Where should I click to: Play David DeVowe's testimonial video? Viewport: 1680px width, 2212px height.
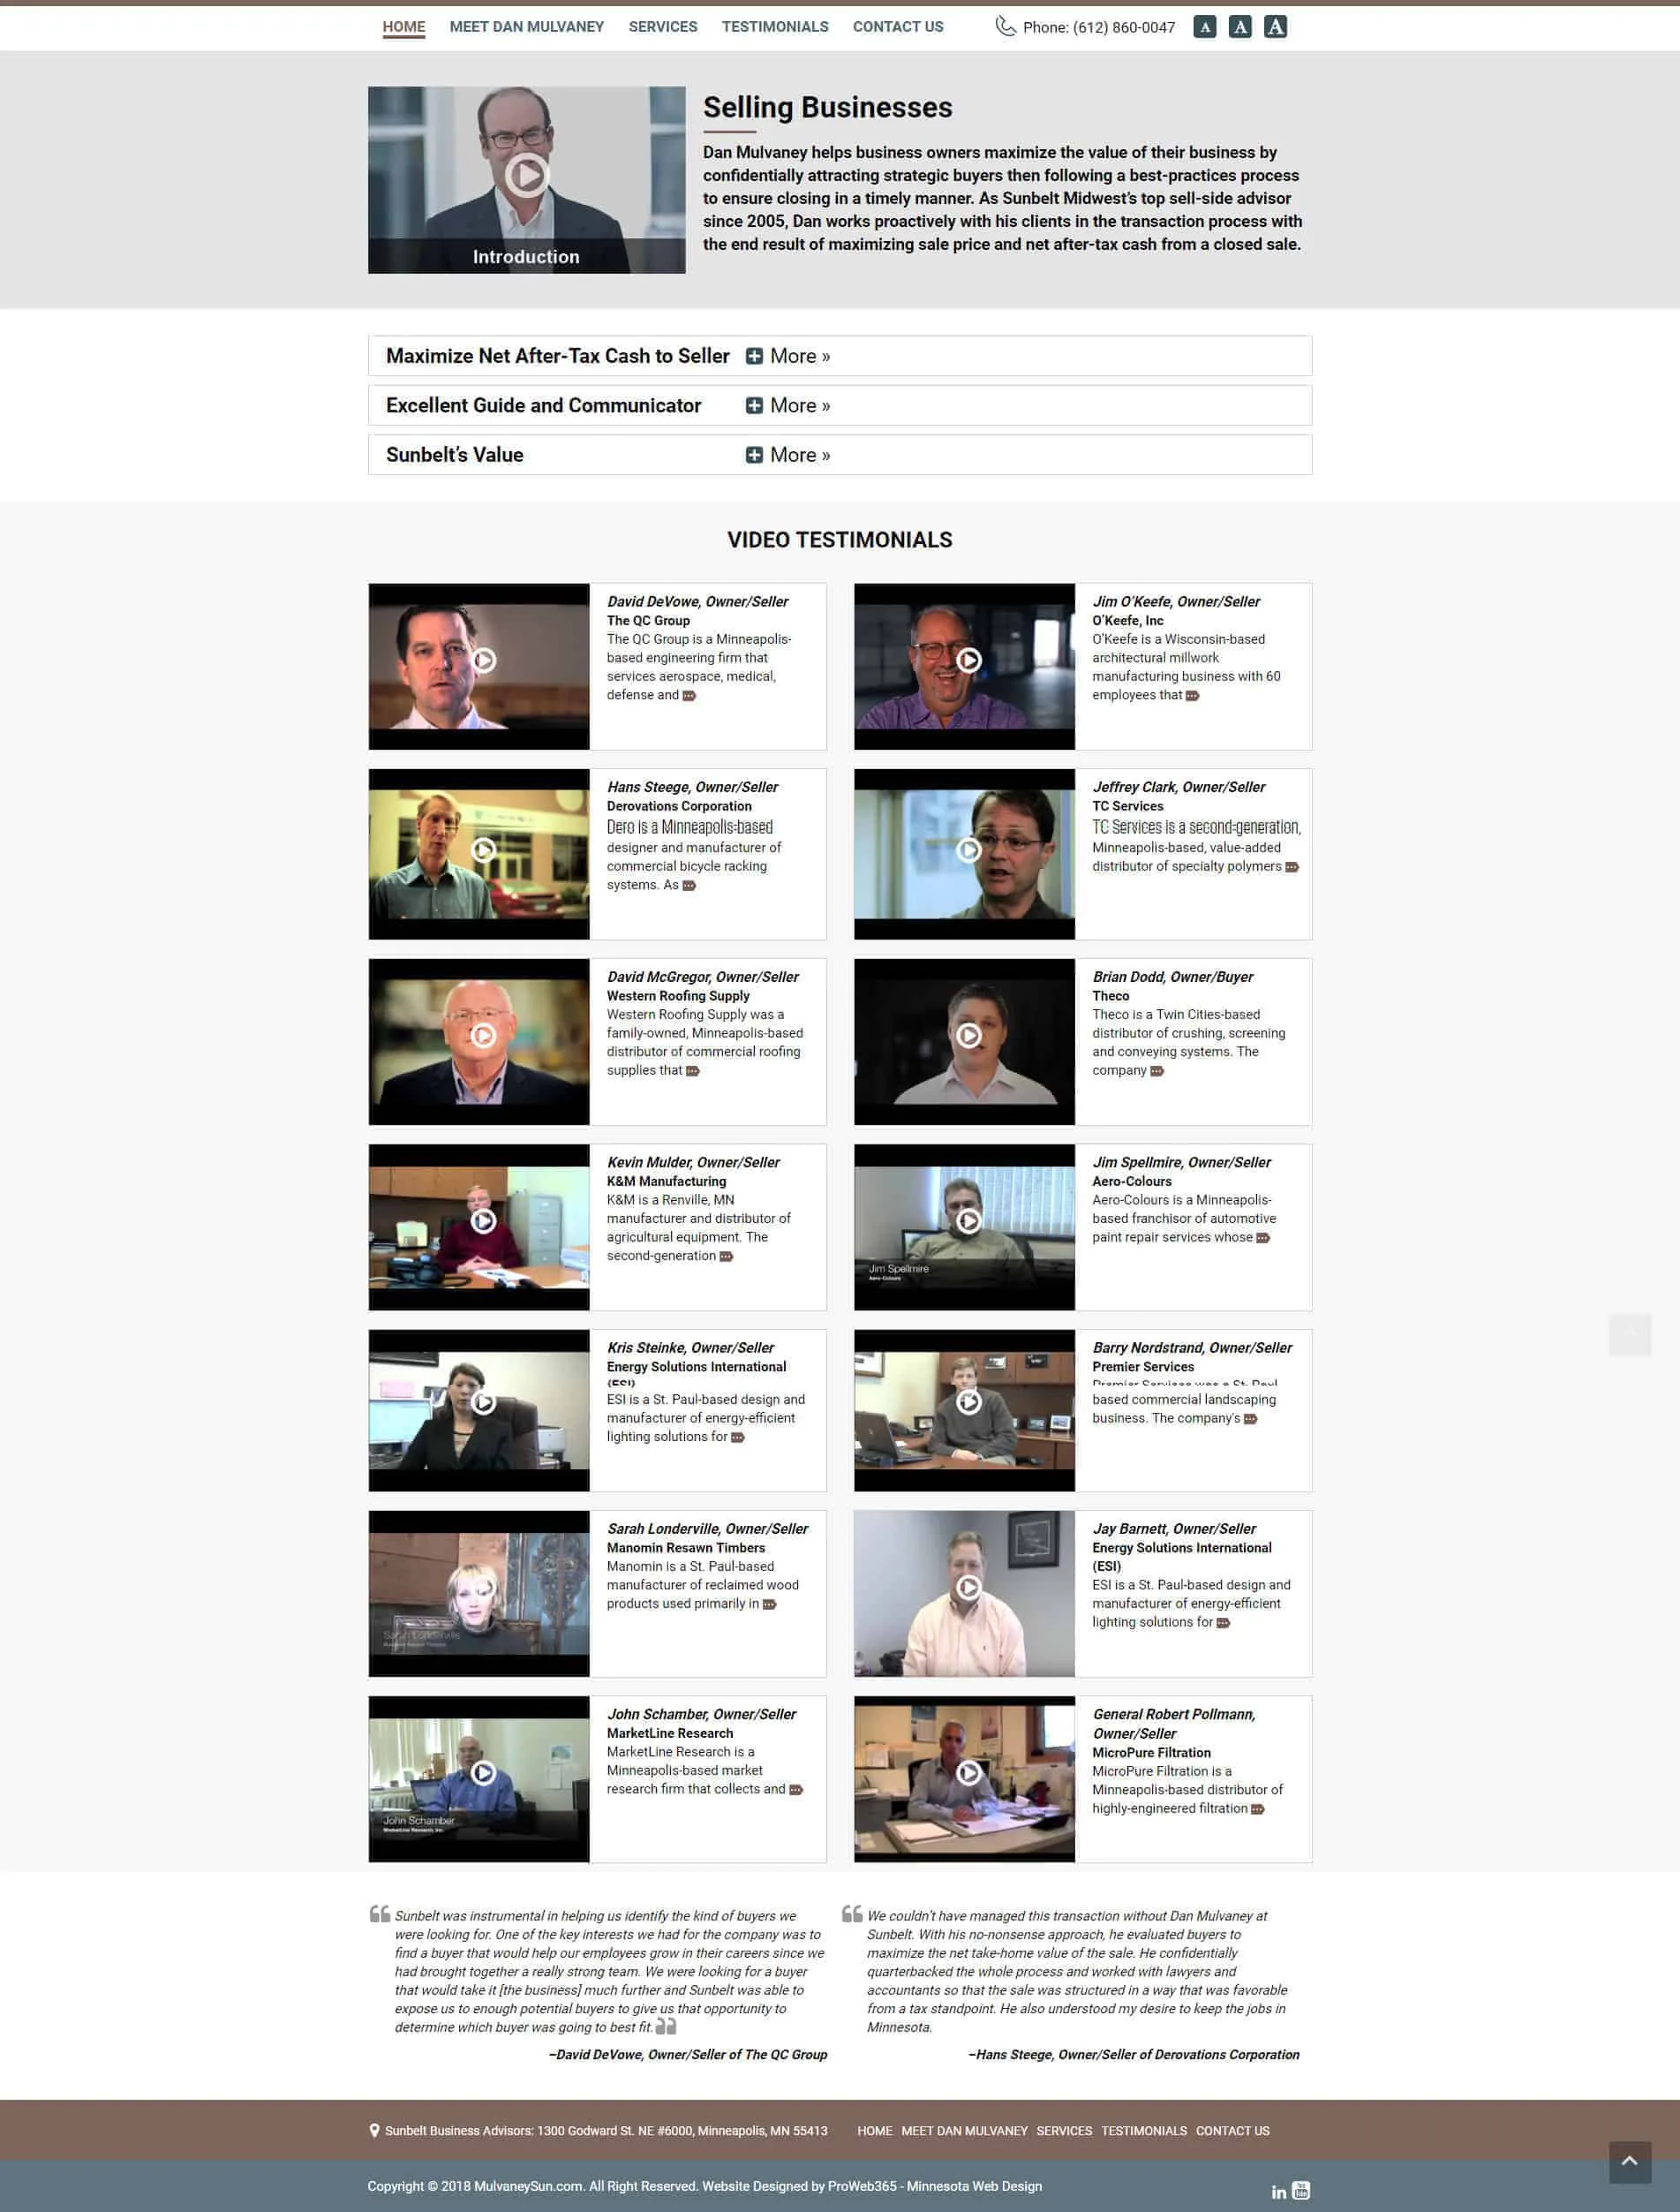(x=484, y=660)
